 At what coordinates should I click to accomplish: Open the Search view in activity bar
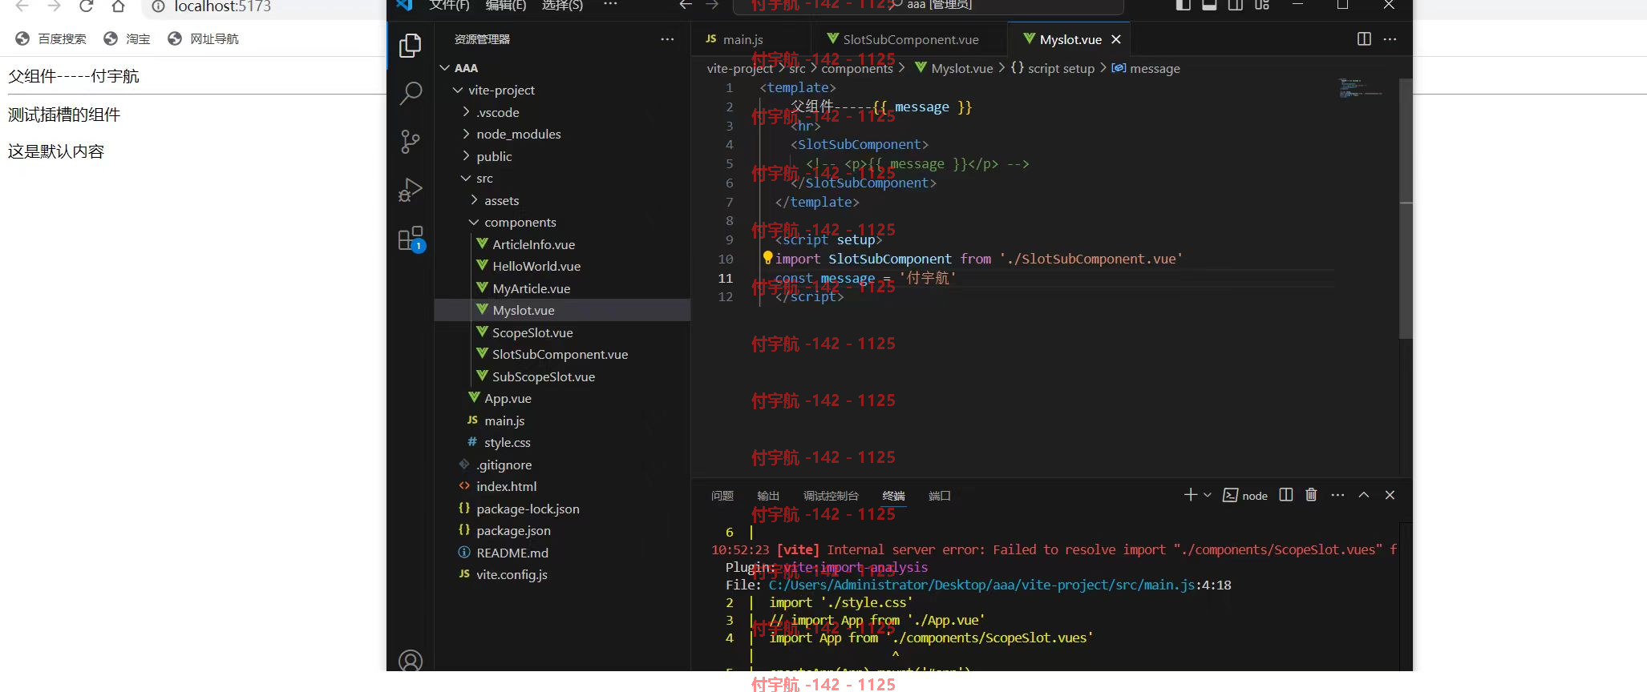point(411,94)
